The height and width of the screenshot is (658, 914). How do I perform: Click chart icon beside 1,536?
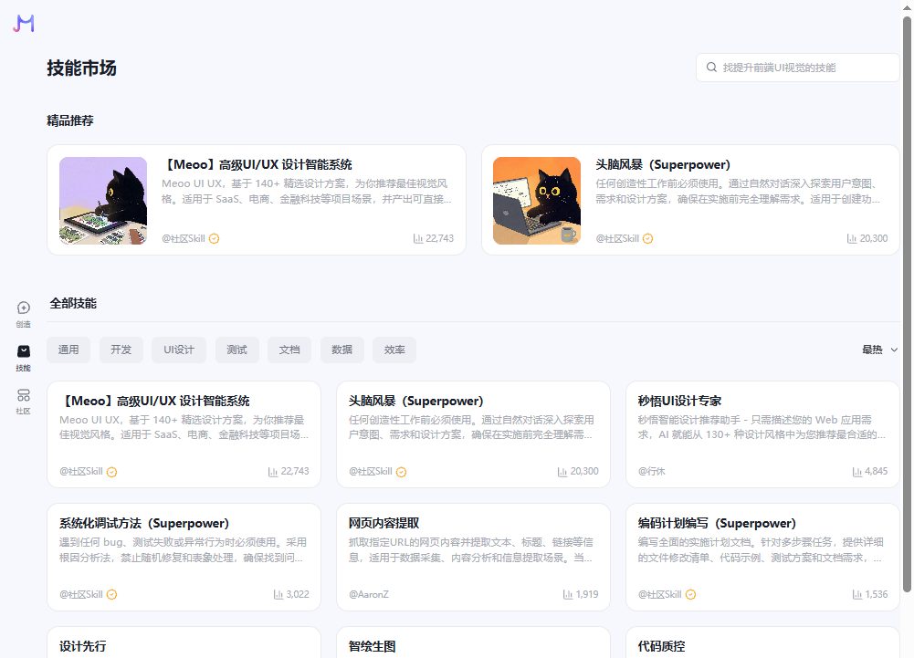[x=856, y=594]
